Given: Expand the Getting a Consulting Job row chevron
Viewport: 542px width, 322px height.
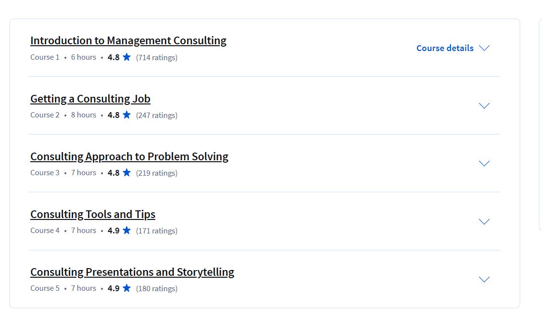Looking at the screenshot, I should point(484,106).
